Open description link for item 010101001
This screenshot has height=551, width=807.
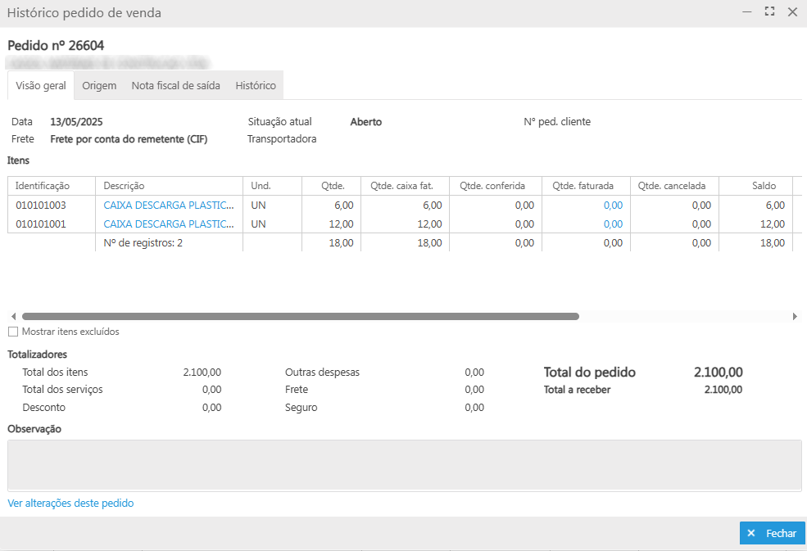pyautogui.click(x=169, y=224)
